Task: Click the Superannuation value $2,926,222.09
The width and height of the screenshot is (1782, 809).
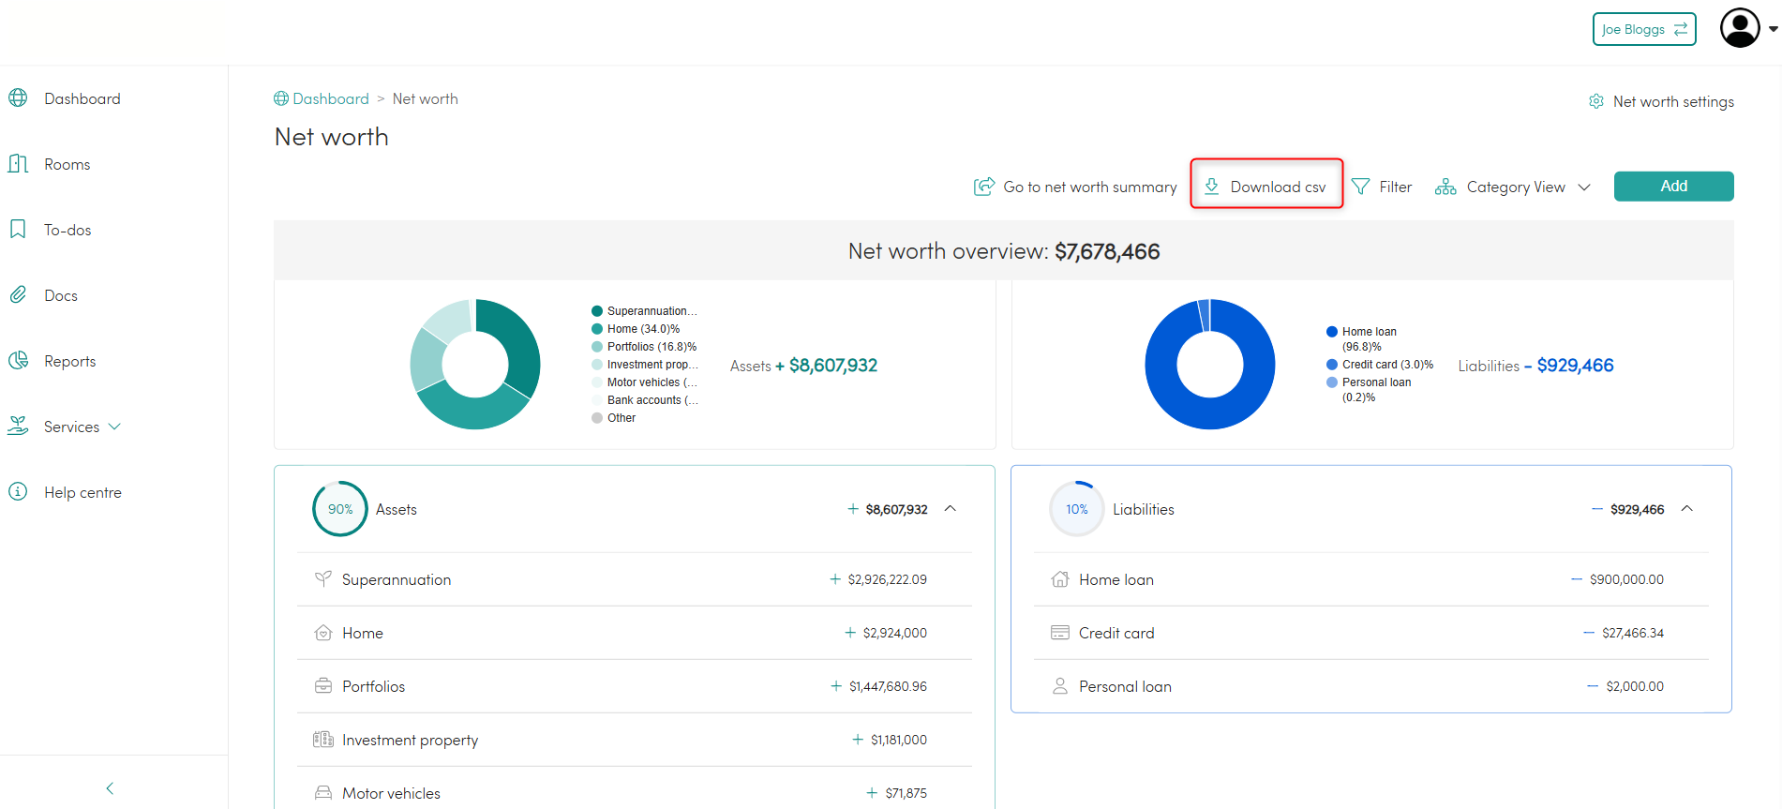Action: pyautogui.click(x=887, y=579)
